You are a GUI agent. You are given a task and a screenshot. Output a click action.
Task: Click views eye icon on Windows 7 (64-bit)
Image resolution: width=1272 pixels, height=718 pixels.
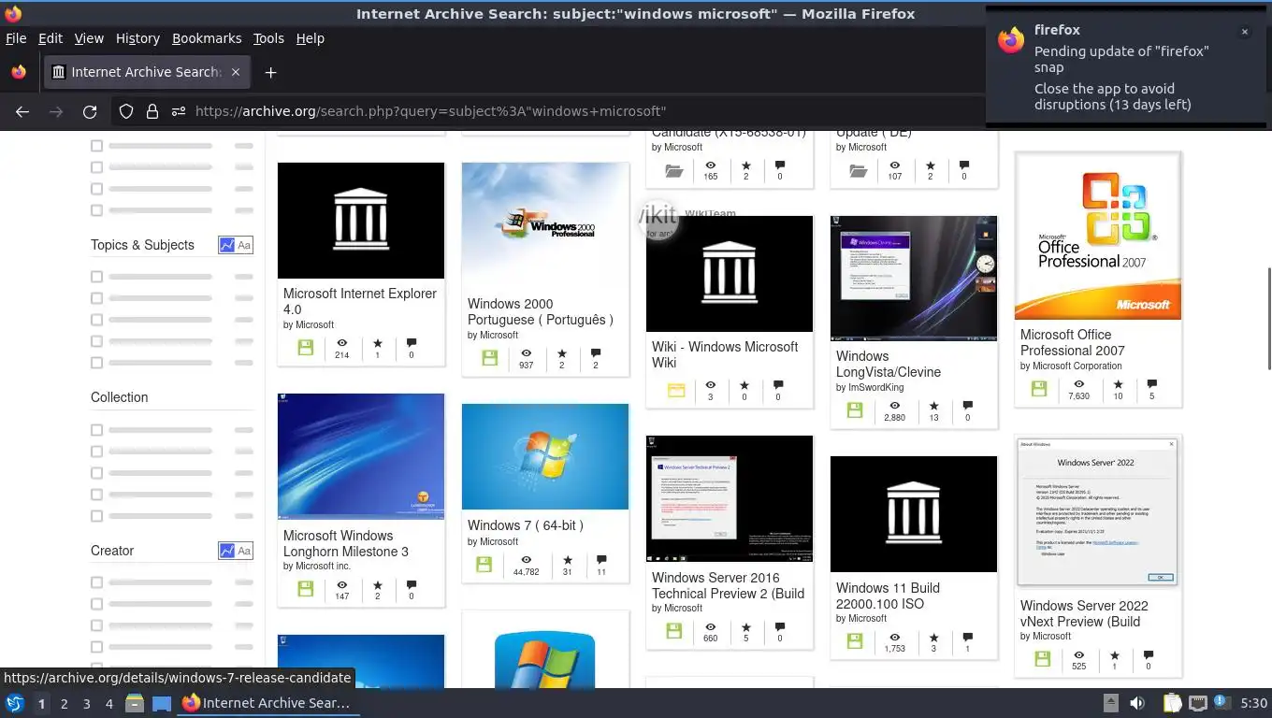click(526, 560)
